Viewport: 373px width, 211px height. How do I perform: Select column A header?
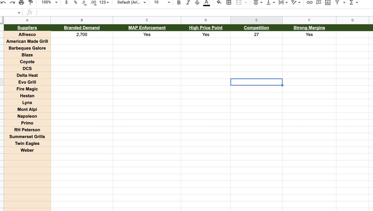pyautogui.click(x=27, y=20)
